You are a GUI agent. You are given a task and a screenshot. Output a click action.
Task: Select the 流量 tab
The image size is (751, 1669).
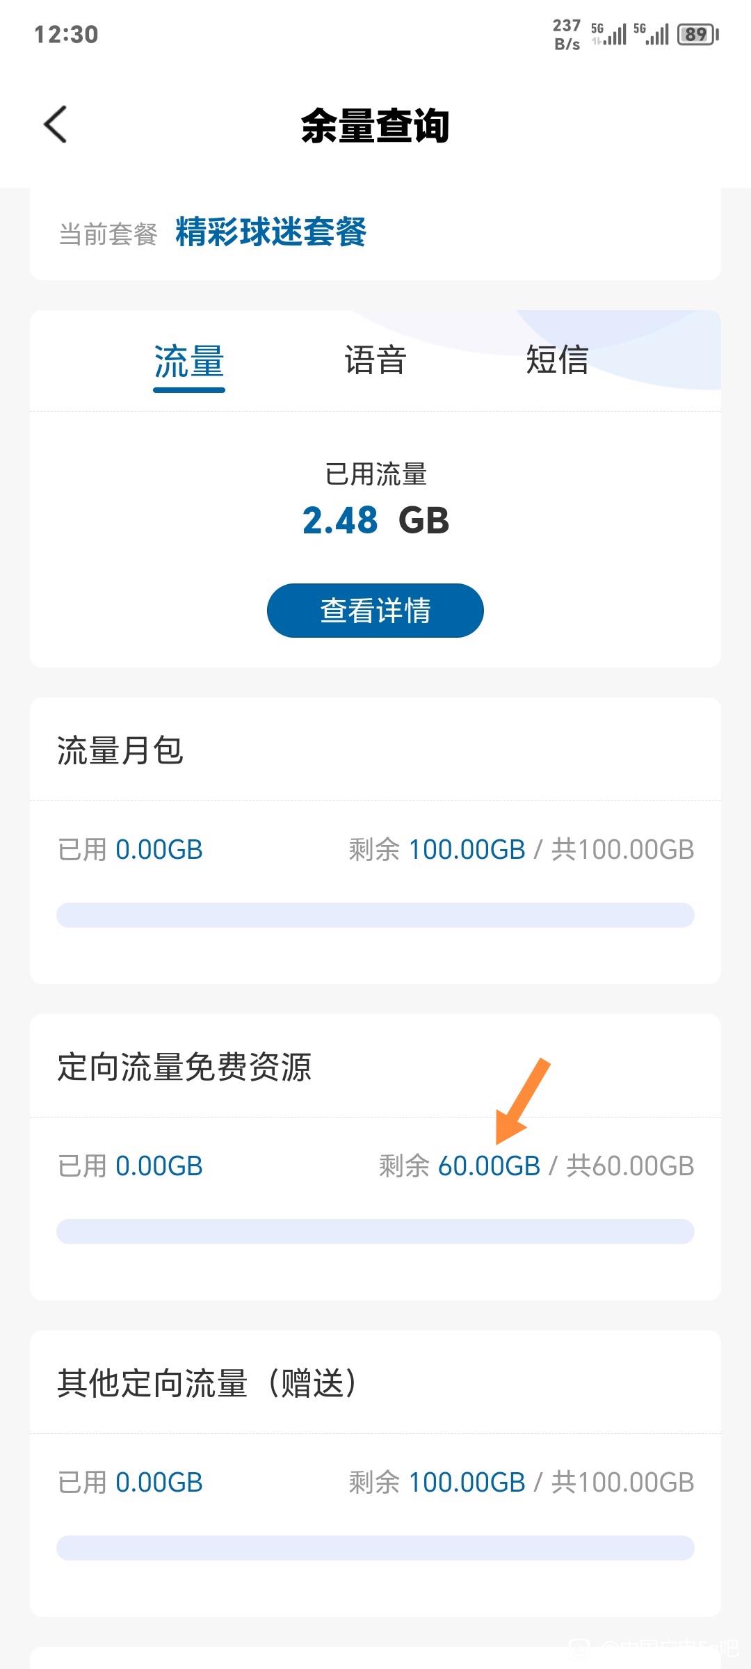coord(189,362)
